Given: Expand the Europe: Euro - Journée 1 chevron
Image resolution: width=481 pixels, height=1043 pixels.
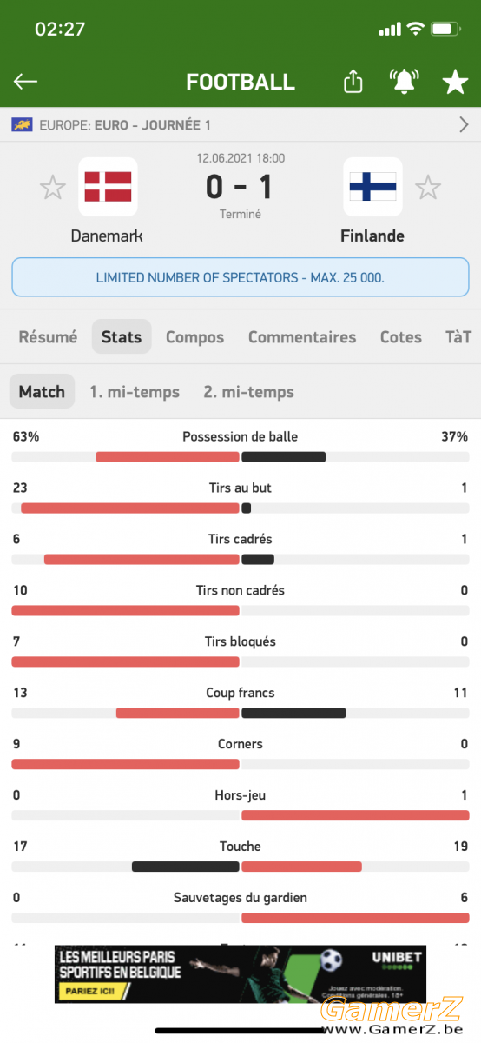Looking at the screenshot, I should (464, 125).
